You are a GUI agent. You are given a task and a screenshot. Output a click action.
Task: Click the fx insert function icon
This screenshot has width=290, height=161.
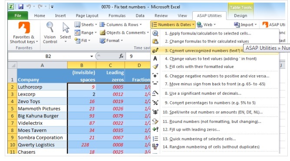pyautogui.click(x=121, y=56)
